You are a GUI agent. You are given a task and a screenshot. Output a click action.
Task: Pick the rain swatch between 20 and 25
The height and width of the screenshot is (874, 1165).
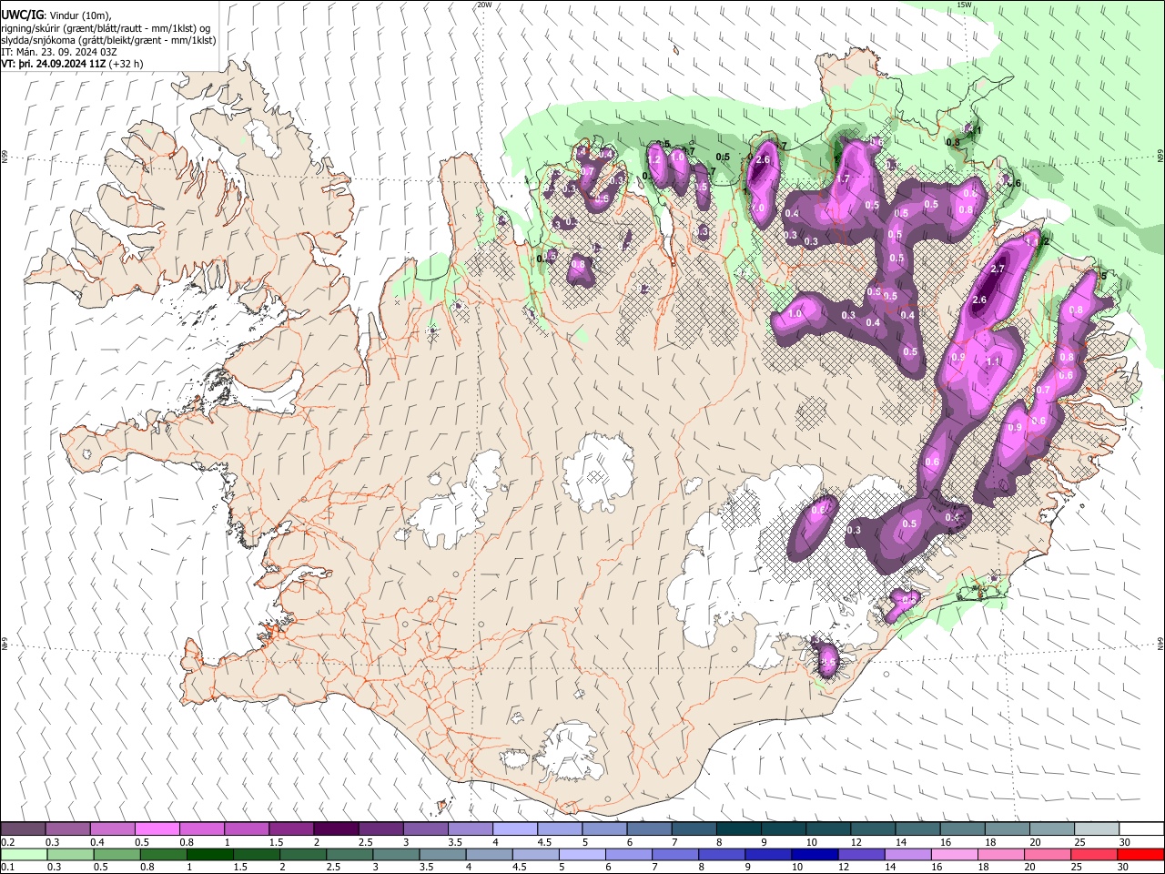pyautogui.click(x=1047, y=854)
